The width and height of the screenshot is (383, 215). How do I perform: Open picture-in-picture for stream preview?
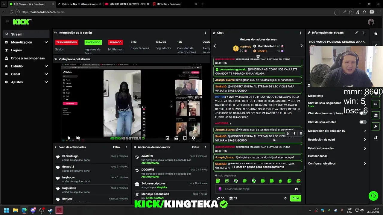click(167, 138)
